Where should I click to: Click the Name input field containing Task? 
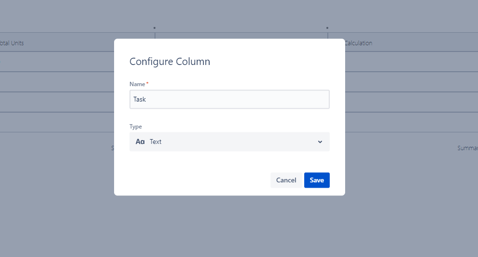[x=229, y=100]
